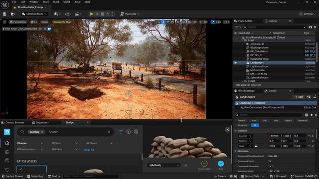319x179 pixels.
Task: Open Perspective view mode dropdown
Action: tap(18, 22)
